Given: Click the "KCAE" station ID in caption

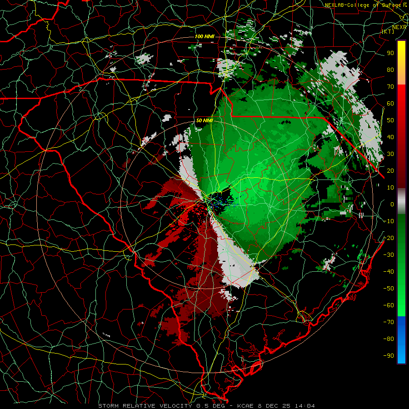Looking at the screenshot, I should (245, 406).
